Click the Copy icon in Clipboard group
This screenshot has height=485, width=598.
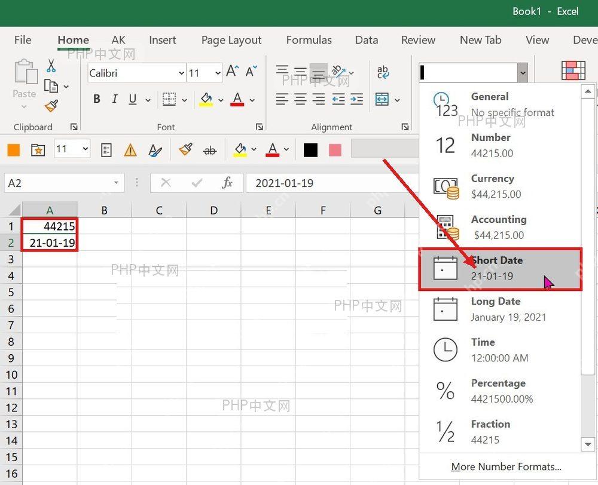coord(51,86)
